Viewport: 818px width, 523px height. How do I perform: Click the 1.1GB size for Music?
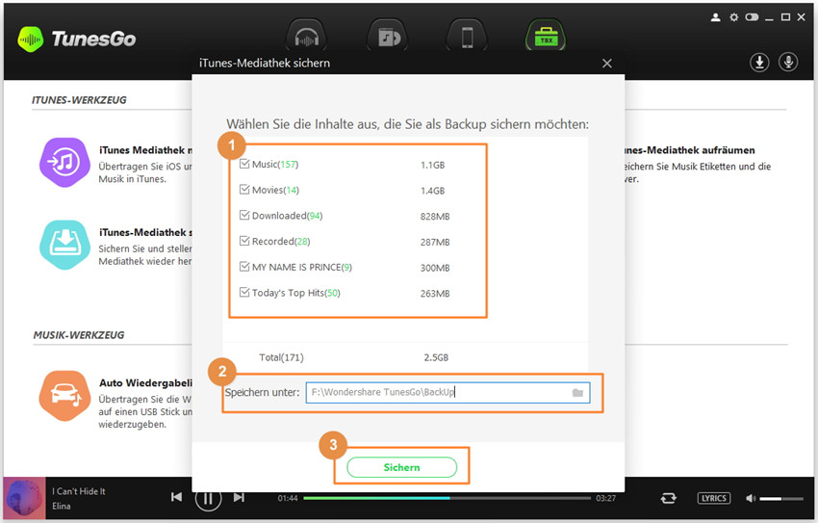[x=432, y=165]
